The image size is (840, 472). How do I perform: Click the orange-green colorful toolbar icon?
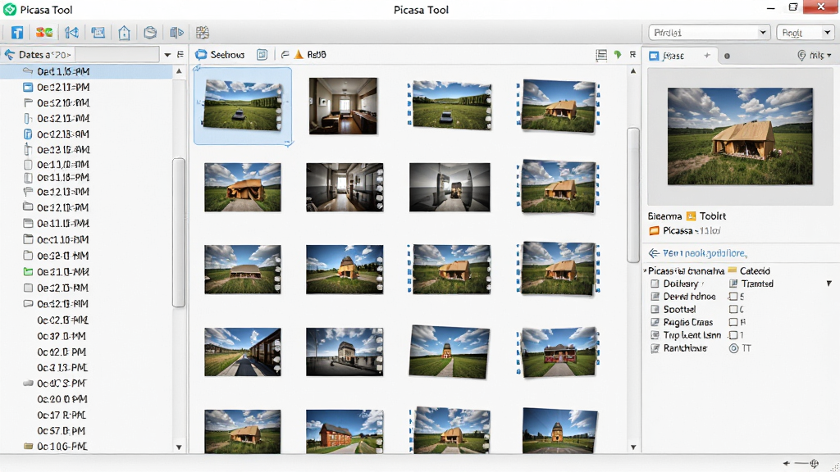point(44,33)
